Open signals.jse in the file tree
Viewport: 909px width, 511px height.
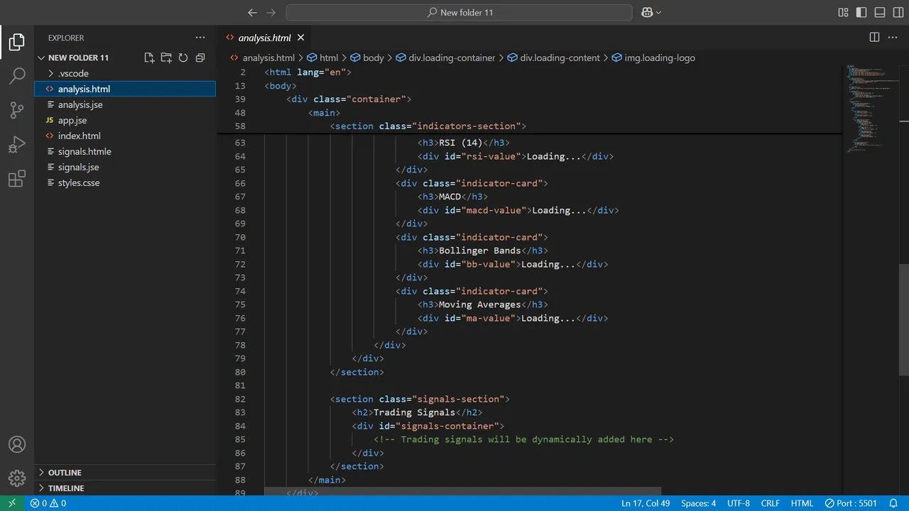pos(125,167)
